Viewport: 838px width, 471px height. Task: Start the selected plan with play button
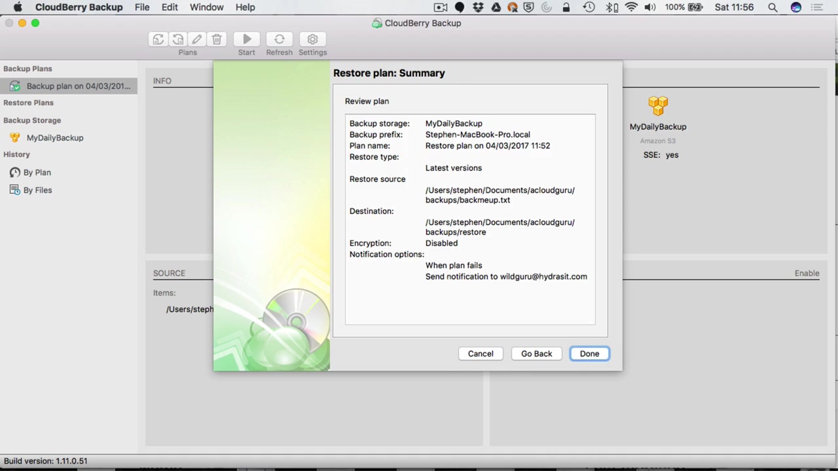[247, 39]
